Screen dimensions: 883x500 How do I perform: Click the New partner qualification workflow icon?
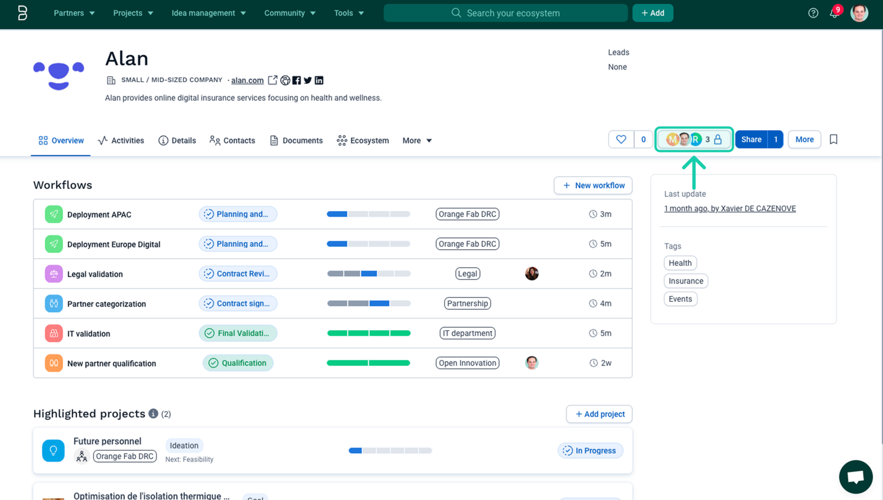pos(54,363)
